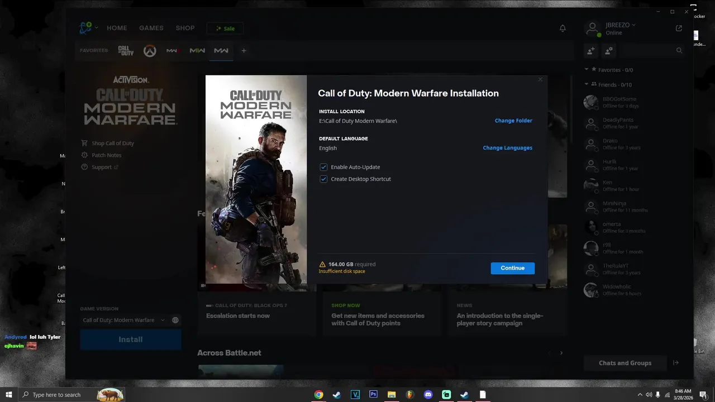Click the JBREEZO profile avatar
This screenshot has width=715, height=402.
point(592,28)
